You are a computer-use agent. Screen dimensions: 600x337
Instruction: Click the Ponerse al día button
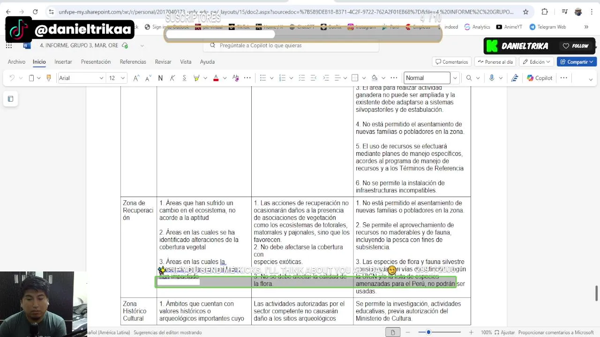point(495,62)
